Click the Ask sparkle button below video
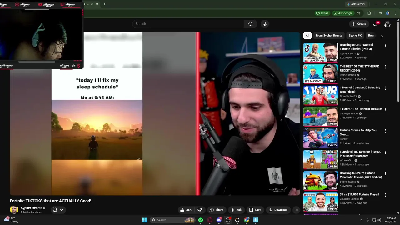Viewport: 400px width, 225px height. click(236, 210)
